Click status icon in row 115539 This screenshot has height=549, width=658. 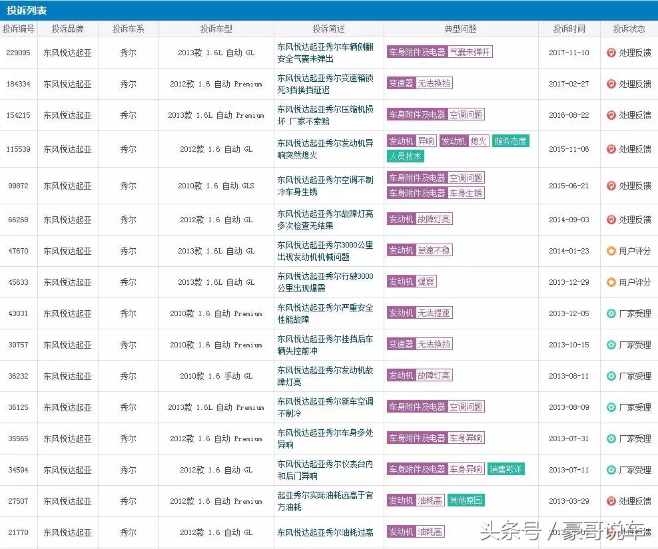click(x=611, y=149)
